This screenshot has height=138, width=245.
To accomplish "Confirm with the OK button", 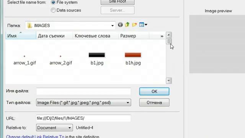I will click(x=154, y=91).
